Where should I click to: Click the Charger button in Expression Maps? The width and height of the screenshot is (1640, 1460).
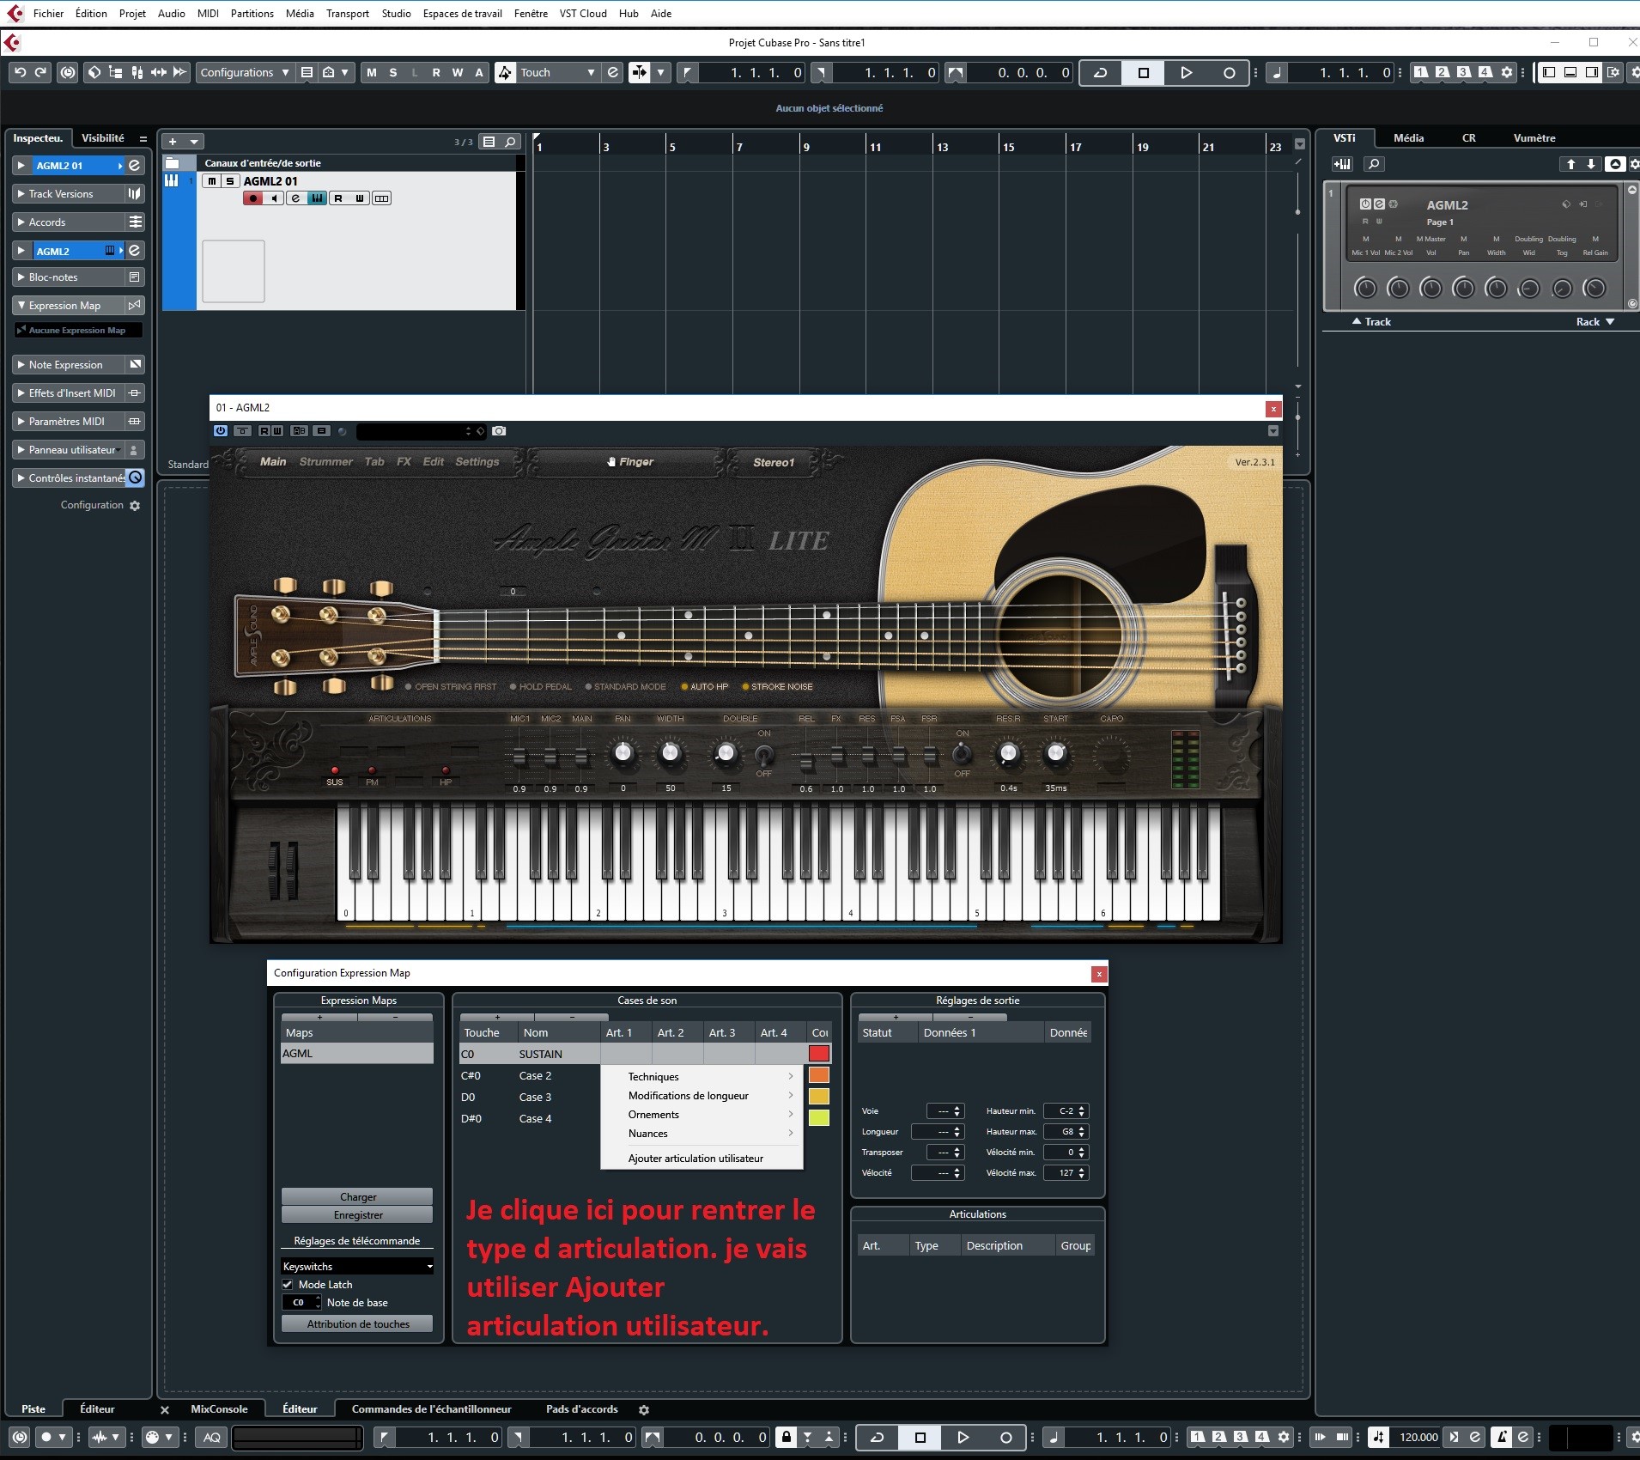tap(356, 1196)
